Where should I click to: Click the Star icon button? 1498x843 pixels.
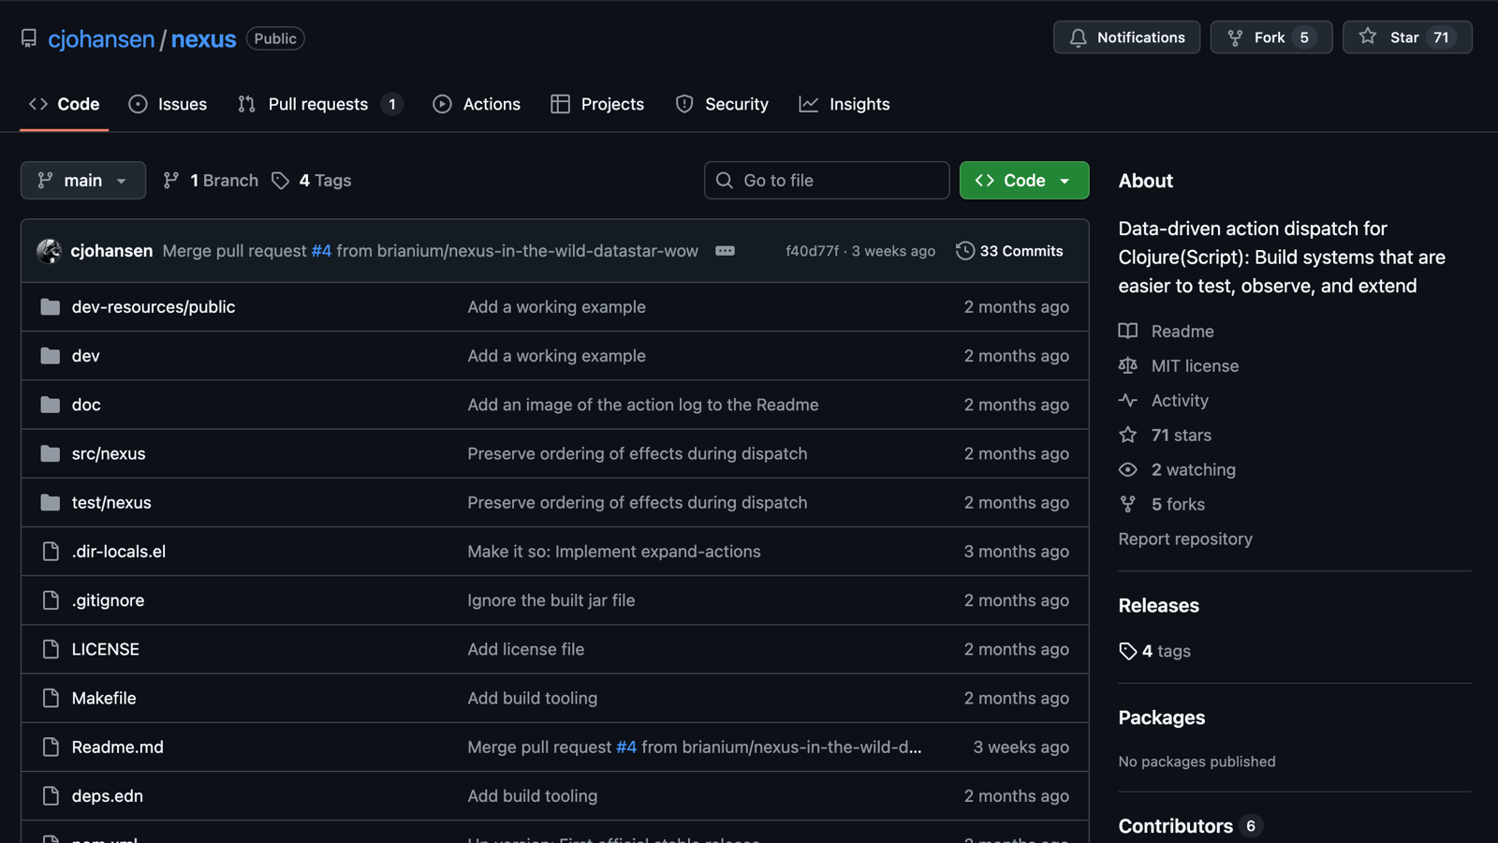tap(1368, 37)
